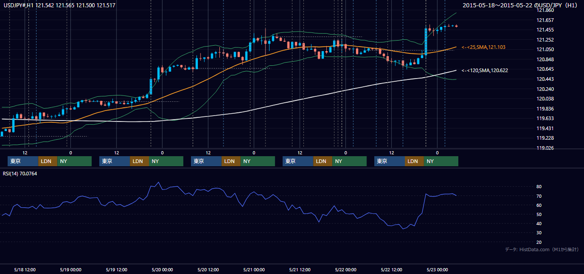
Task: Click the 5/20 00:00 date label
Action: (162, 269)
